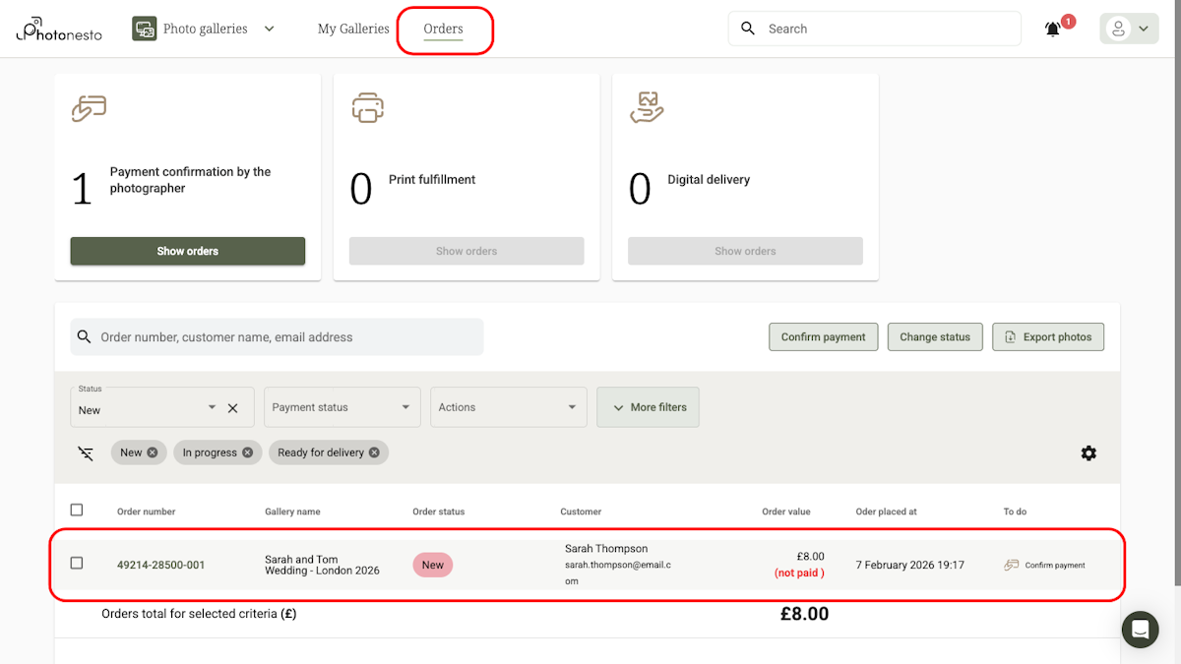1181x664 pixels.
Task: Open the notifications bell
Action: [1052, 29]
